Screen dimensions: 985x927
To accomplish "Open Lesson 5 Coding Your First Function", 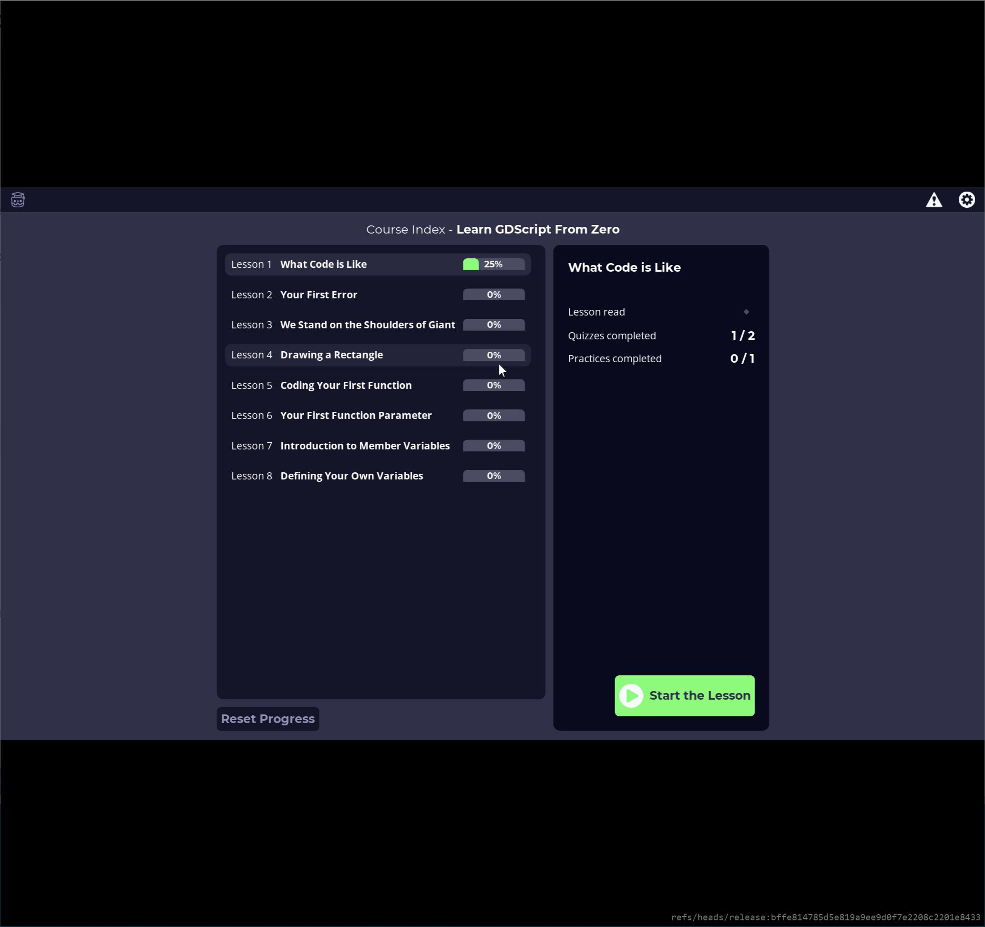I will click(x=347, y=385).
